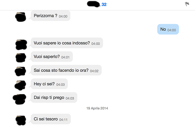Image resolution: width=195 pixels, height=138 pixels.
Task: Select the 'Hey ci sei?' message bubble
Action: pos(49,84)
